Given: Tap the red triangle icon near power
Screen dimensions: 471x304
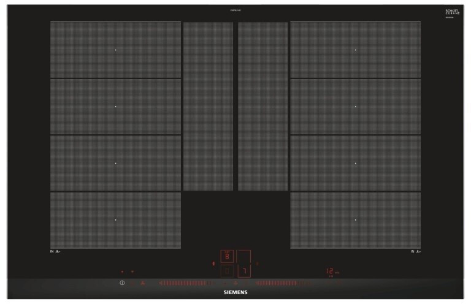Looking at the screenshot, I should coord(144,284).
